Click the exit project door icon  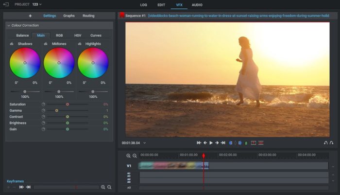(6, 4)
